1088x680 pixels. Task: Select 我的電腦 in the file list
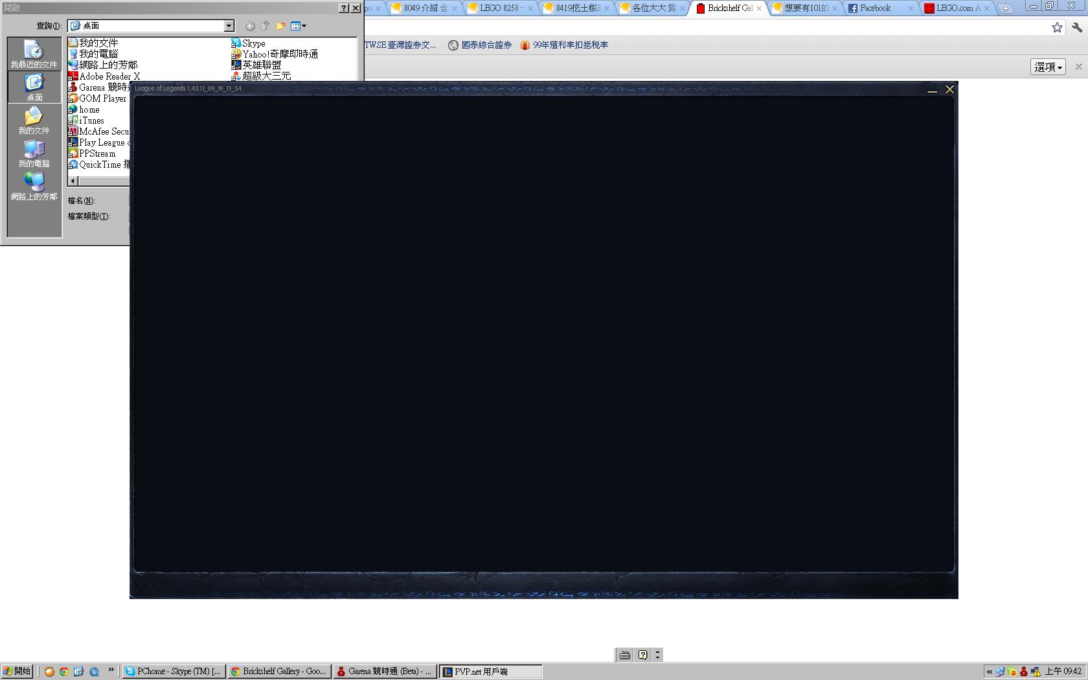[93, 54]
